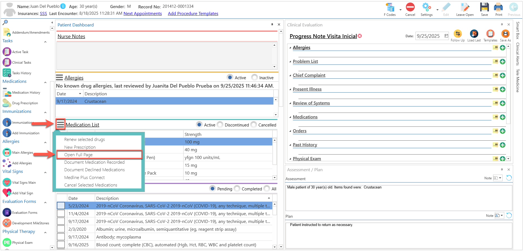Collapse the Immunizations sidebar group
The height and width of the screenshot is (251, 524).
[45, 113]
